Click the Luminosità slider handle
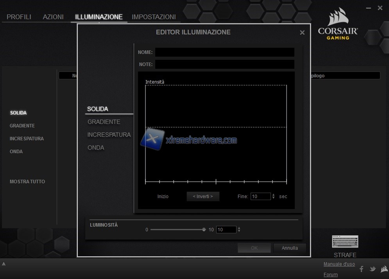The width and height of the screenshot is (389, 279). click(x=204, y=230)
